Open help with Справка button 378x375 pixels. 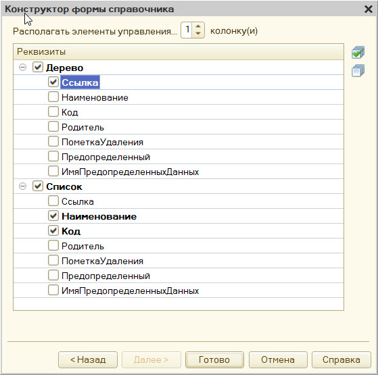coord(341,360)
